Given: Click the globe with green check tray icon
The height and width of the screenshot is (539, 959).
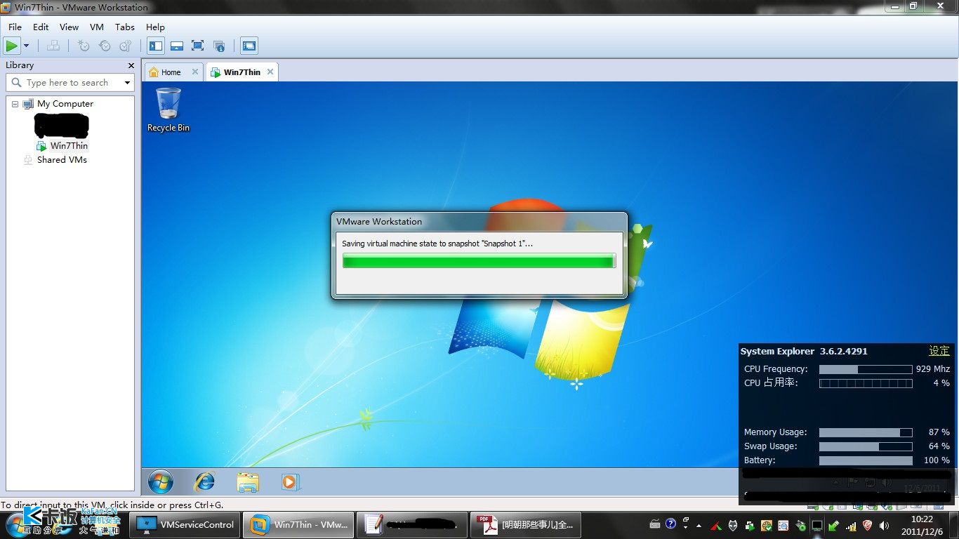Looking at the screenshot, I should 767,526.
